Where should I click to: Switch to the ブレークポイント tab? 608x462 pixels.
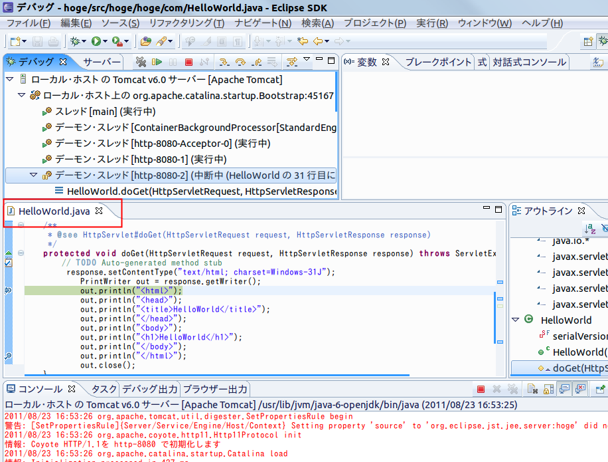tap(438, 62)
